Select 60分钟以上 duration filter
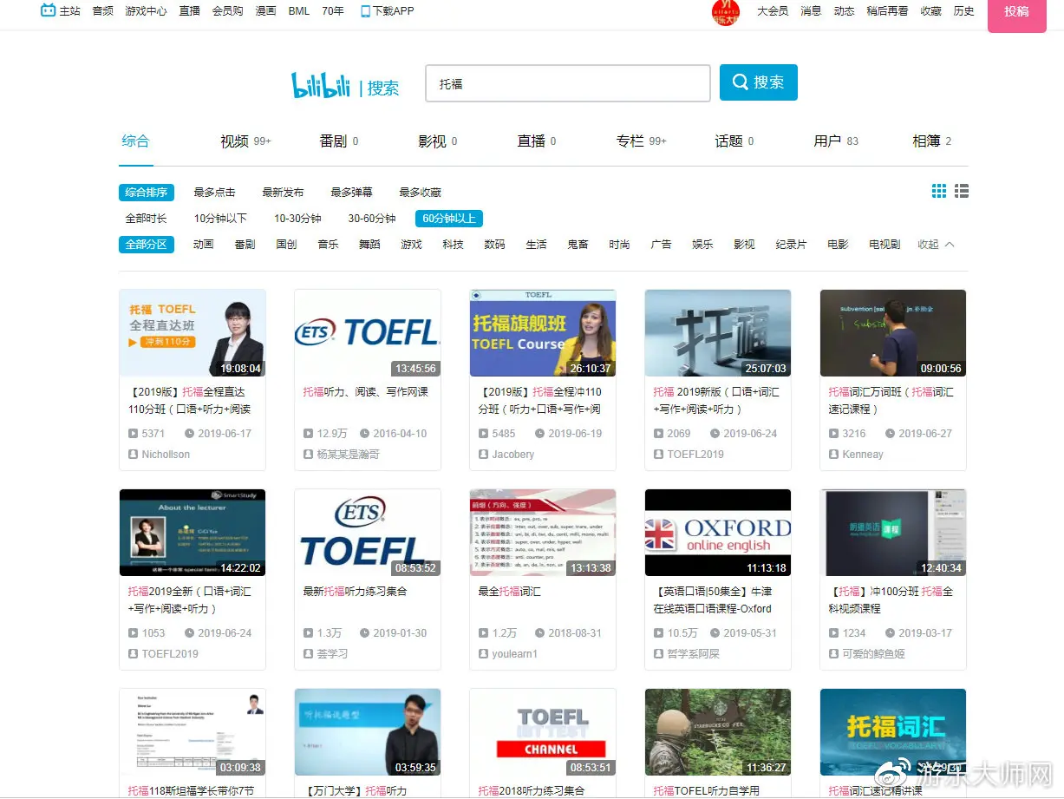This screenshot has width=1064, height=799. 448,219
